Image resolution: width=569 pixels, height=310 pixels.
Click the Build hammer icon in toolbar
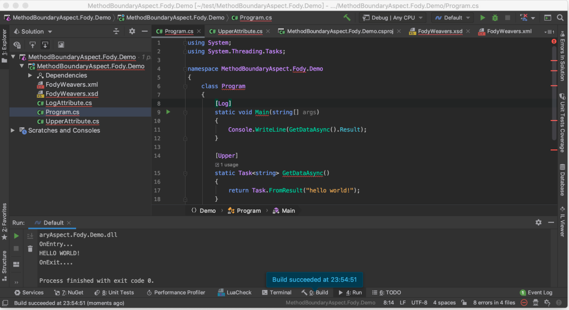click(x=347, y=17)
